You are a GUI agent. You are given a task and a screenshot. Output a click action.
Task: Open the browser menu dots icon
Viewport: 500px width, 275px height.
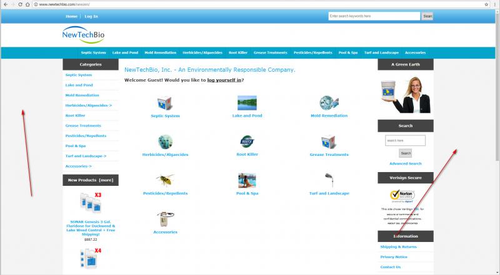pos(495,4)
